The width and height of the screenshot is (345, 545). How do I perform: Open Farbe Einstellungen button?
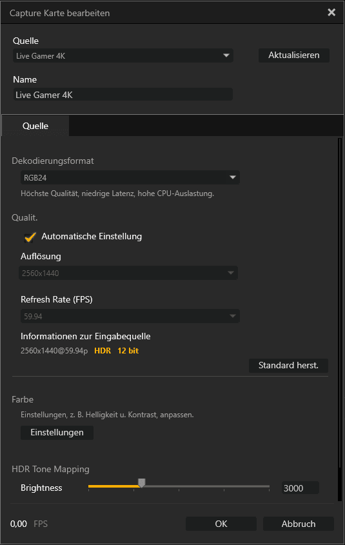(57, 432)
